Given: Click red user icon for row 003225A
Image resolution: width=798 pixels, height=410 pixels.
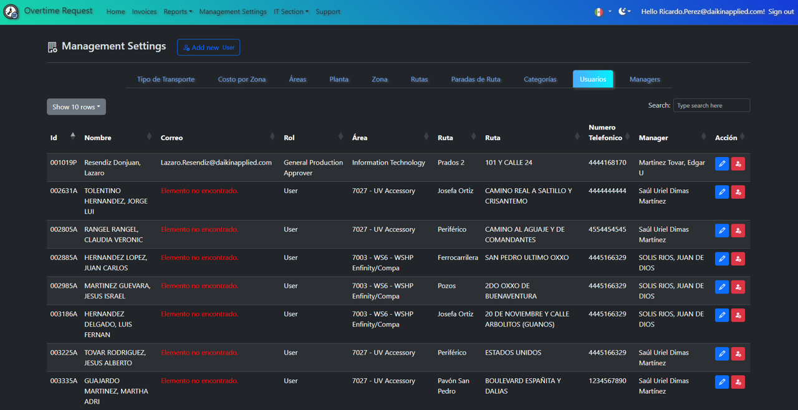Looking at the screenshot, I should [738, 354].
